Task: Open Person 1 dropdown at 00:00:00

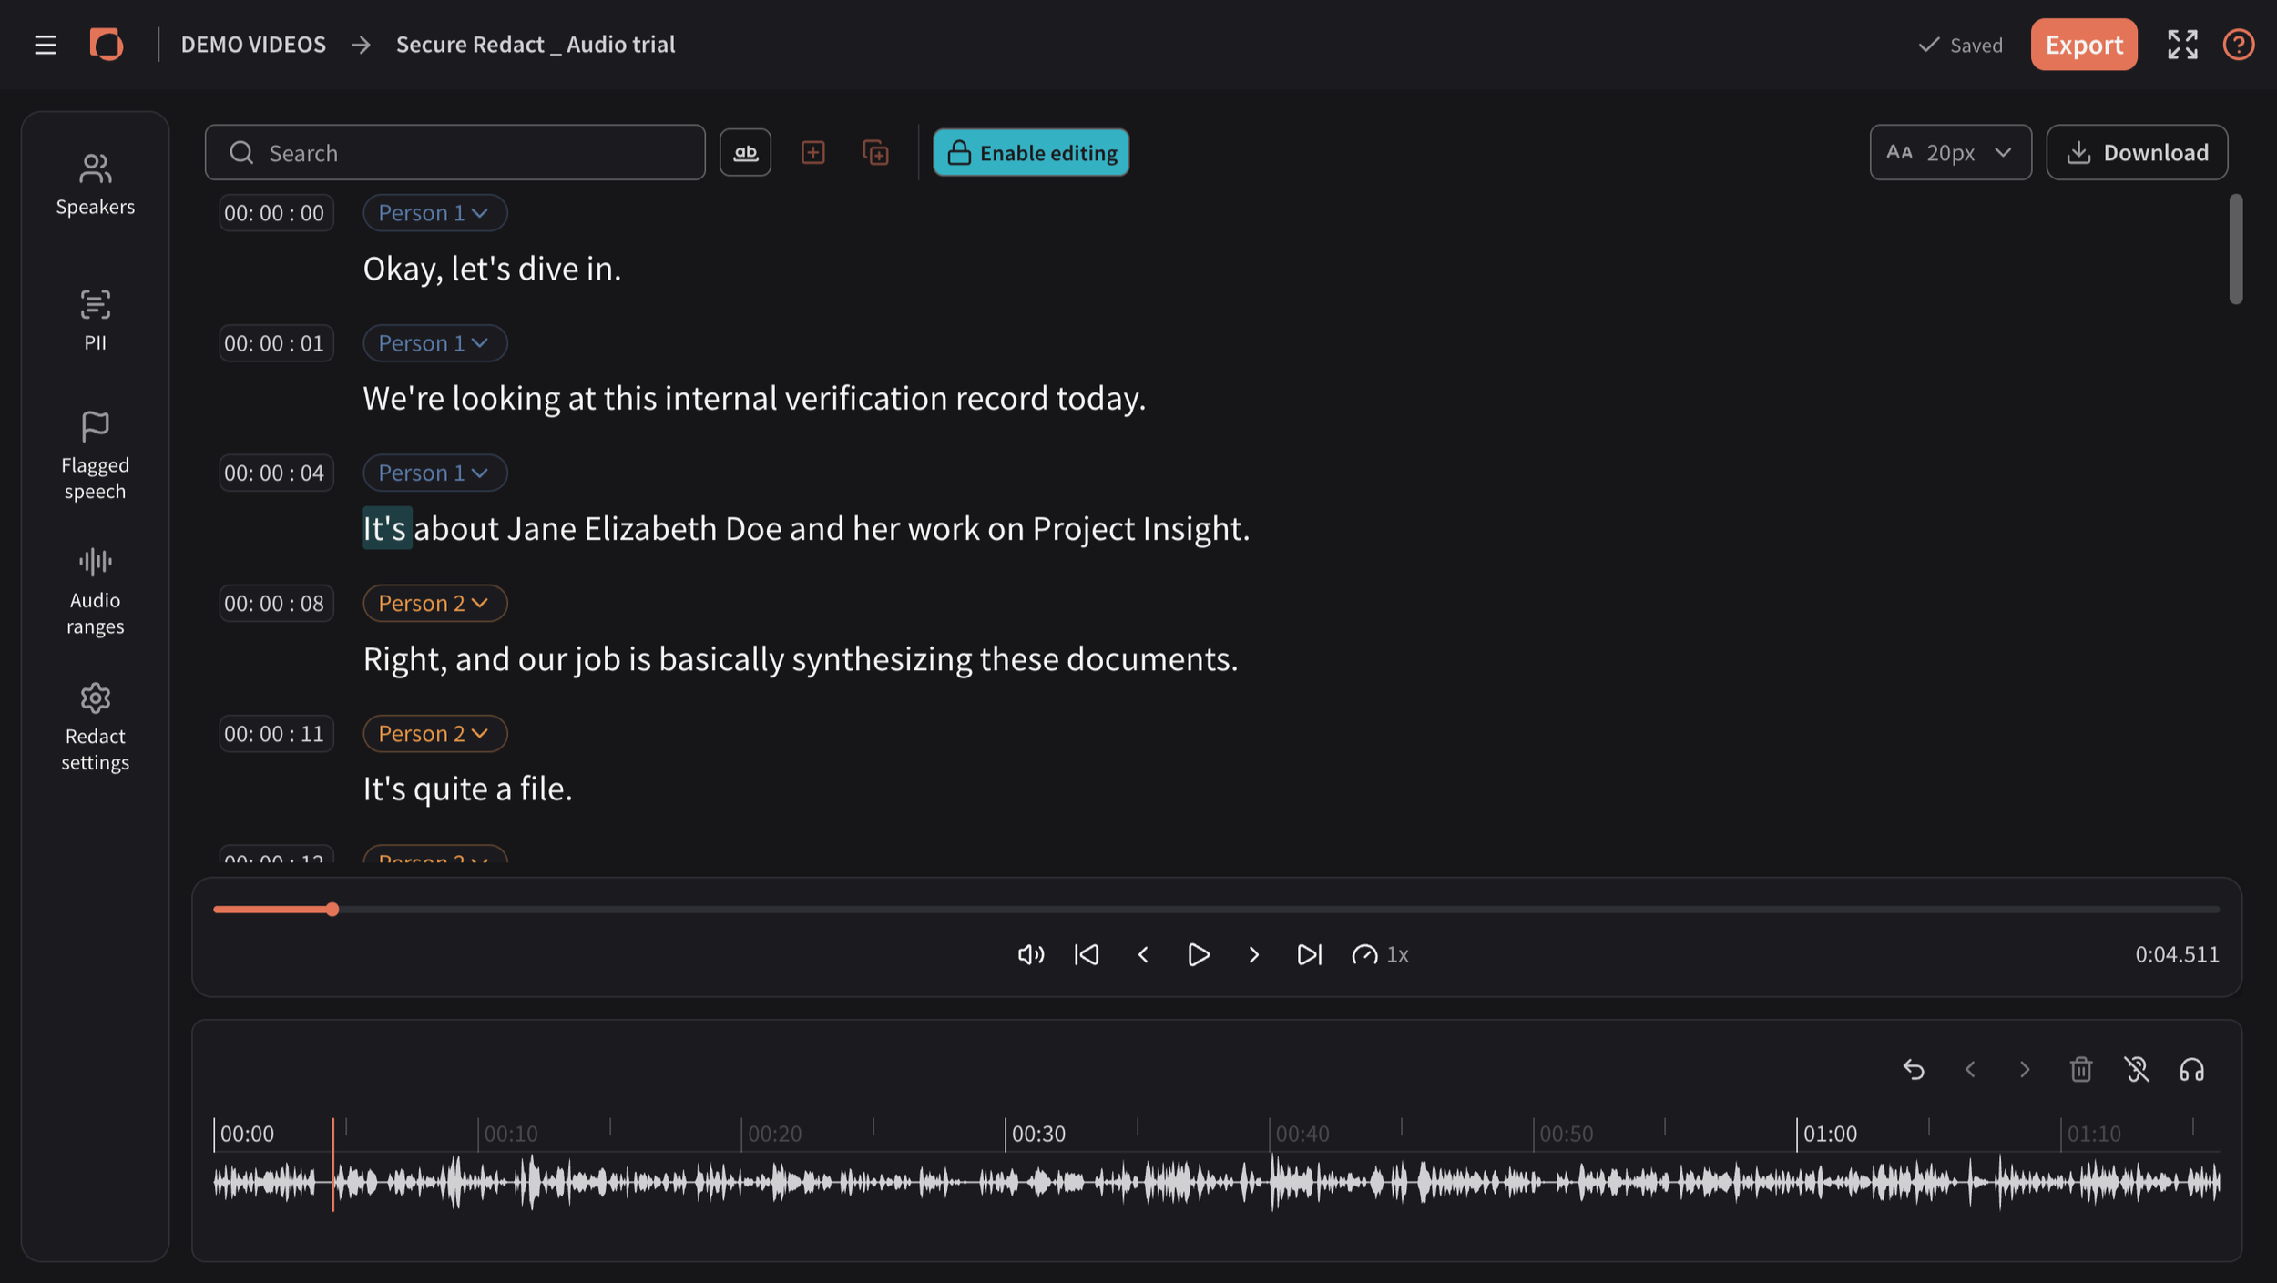Action: pos(434,213)
